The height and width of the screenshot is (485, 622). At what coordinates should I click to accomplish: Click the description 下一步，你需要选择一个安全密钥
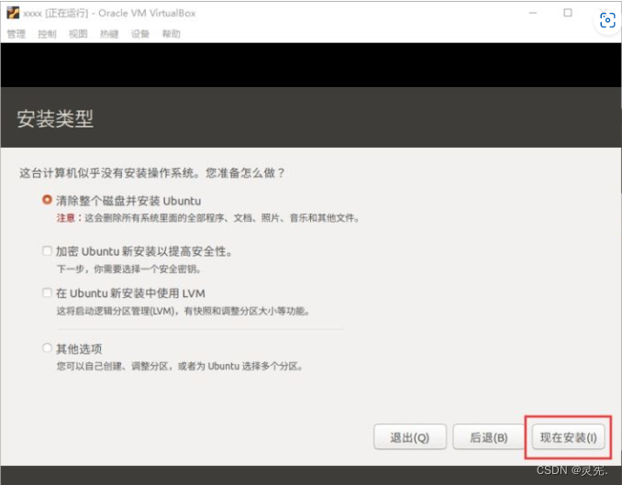pyautogui.click(x=129, y=270)
